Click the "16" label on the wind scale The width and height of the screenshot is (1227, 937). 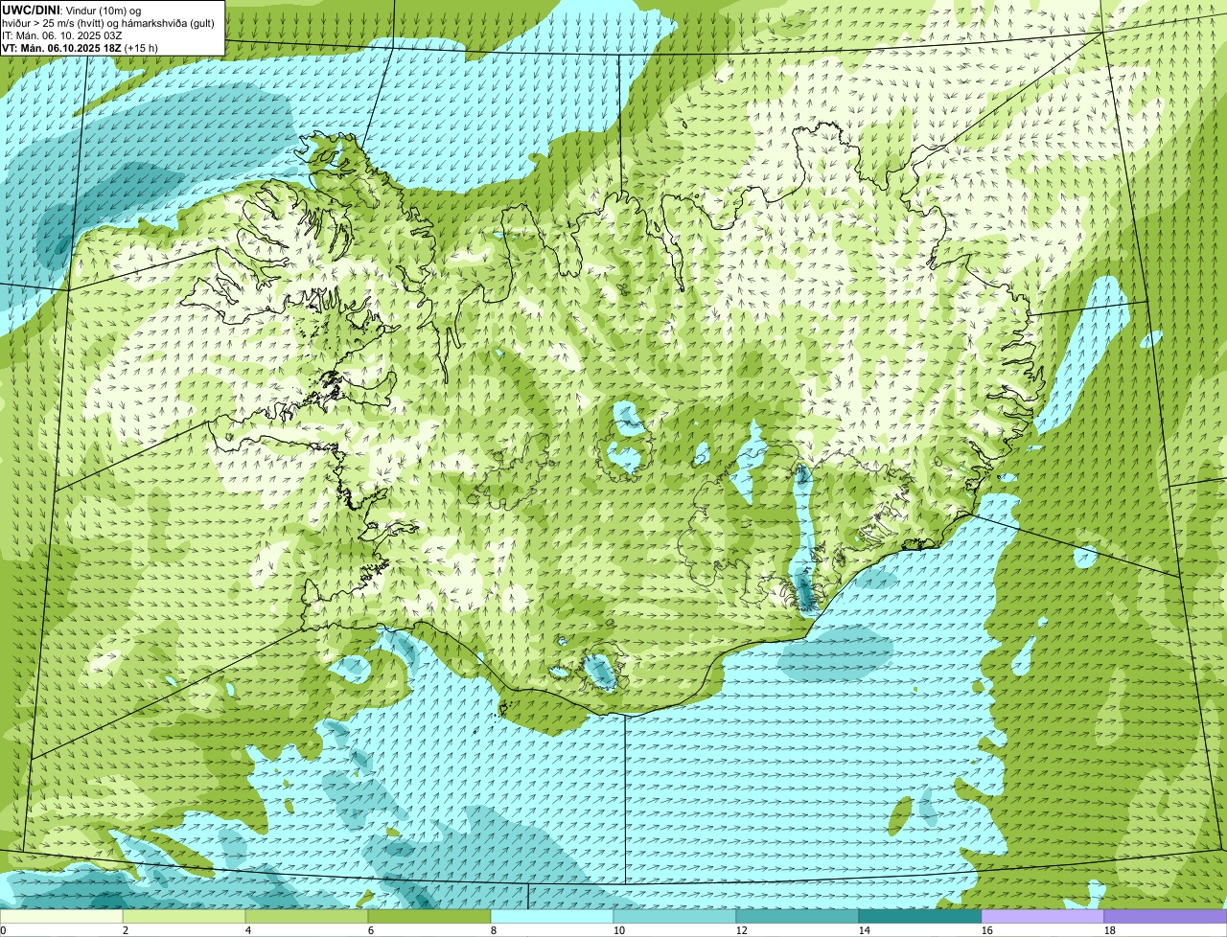pos(987,930)
